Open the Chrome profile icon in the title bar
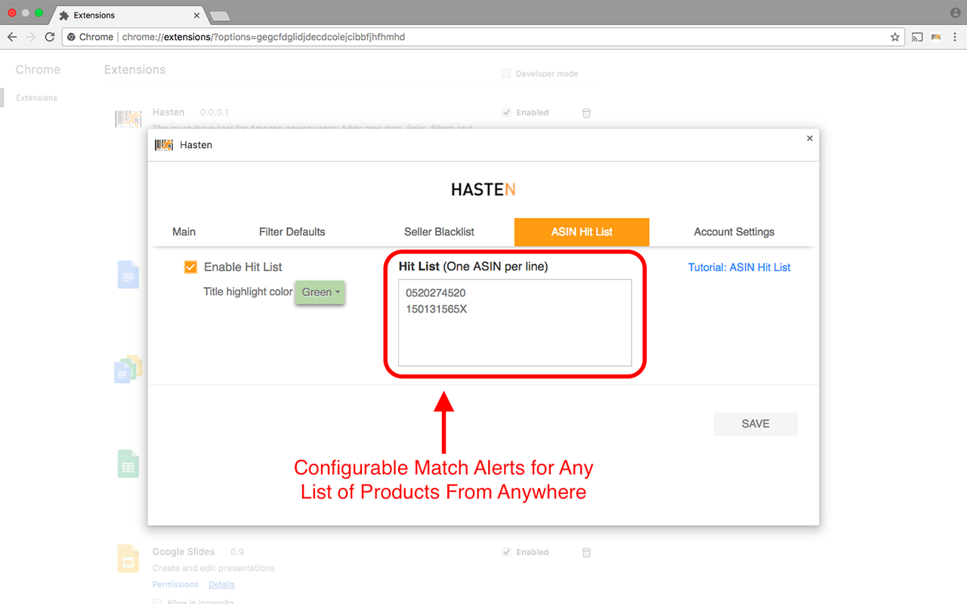The image size is (967, 604). tap(955, 13)
